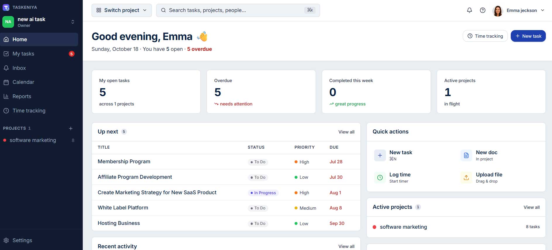Open the White Label Platform task
Viewport: 552px width, 250px height.
[123, 208]
